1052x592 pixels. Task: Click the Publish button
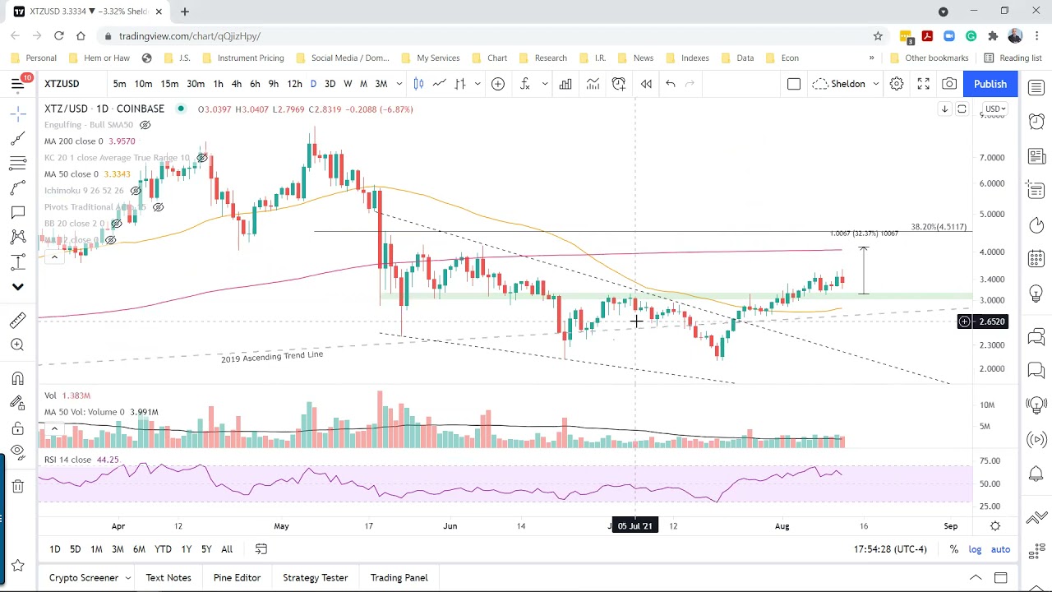[990, 84]
